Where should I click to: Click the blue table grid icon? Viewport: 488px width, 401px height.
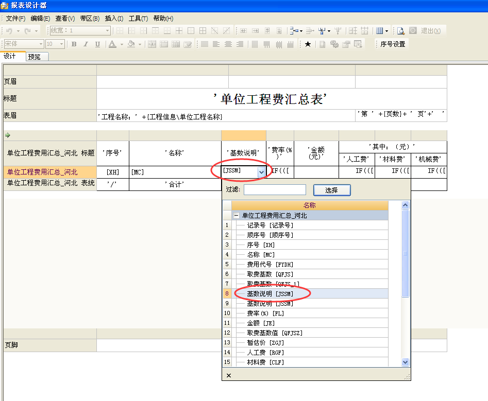(x=379, y=31)
